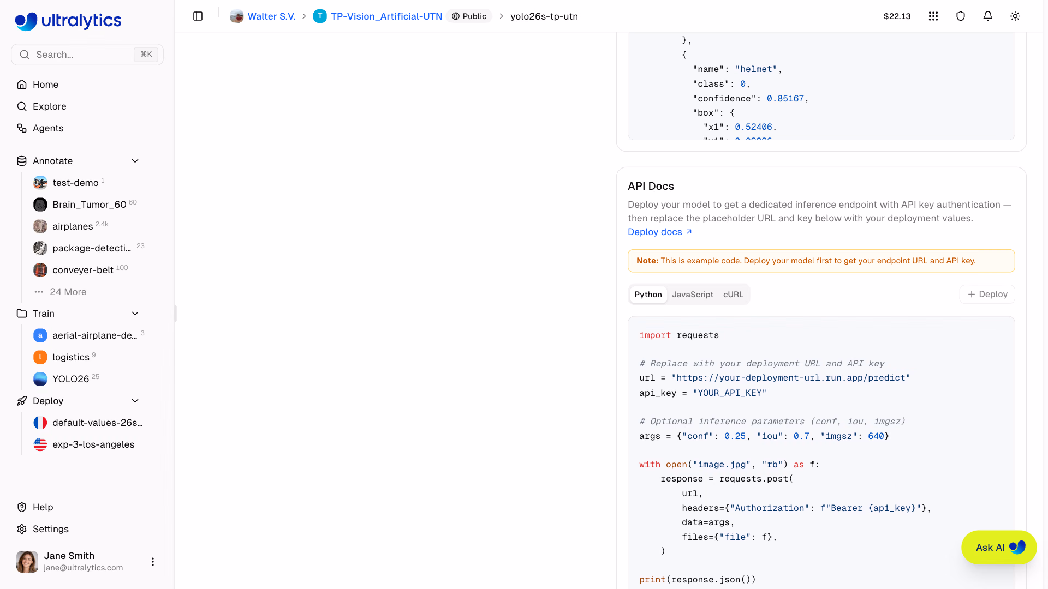Click the Ultralytics logo

68,21
